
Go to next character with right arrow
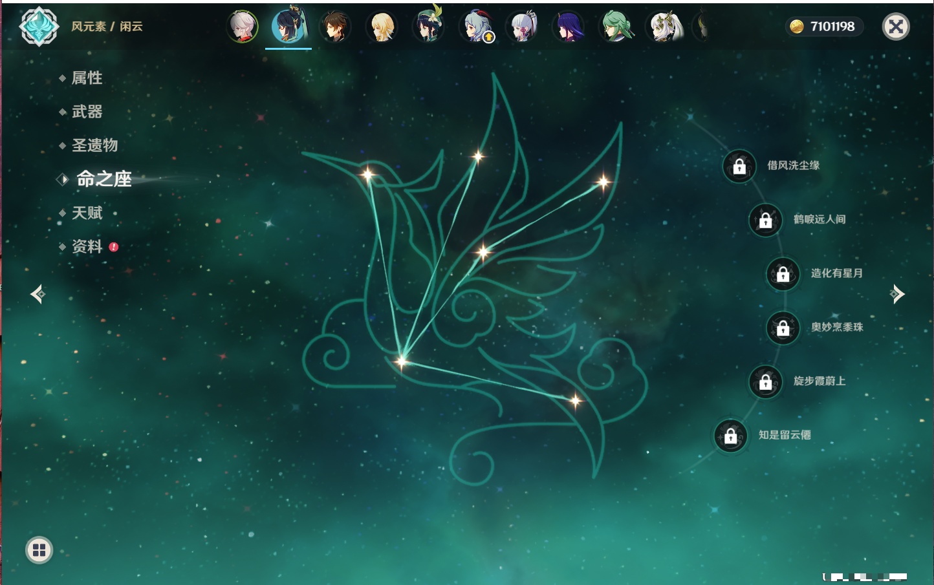click(x=897, y=294)
